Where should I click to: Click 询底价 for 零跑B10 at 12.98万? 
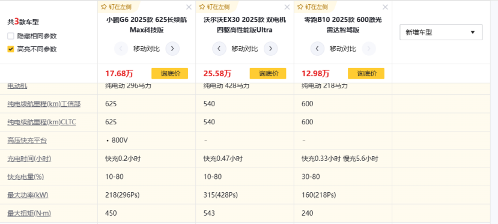tap(366, 73)
